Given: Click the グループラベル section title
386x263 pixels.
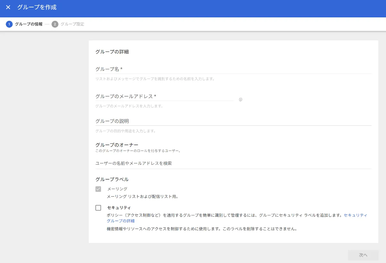Looking at the screenshot, I should coord(112,179).
